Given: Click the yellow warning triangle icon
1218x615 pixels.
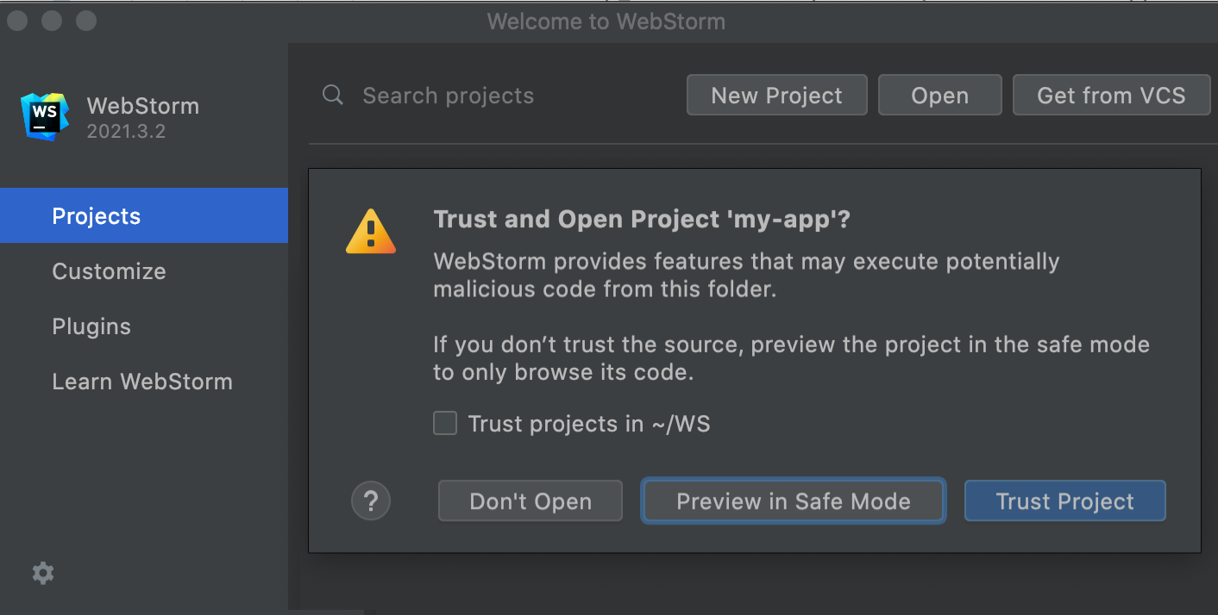Looking at the screenshot, I should pyautogui.click(x=371, y=232).
